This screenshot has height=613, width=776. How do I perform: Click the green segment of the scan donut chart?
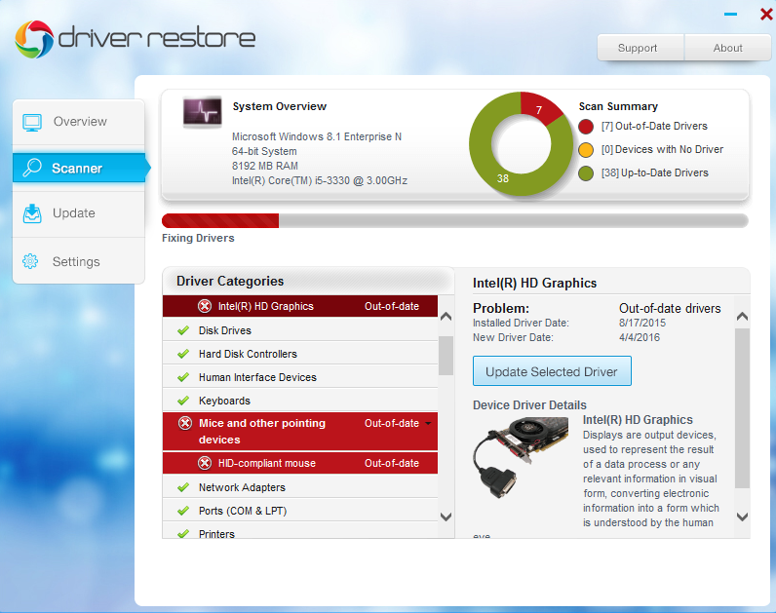tap(502, 178)
